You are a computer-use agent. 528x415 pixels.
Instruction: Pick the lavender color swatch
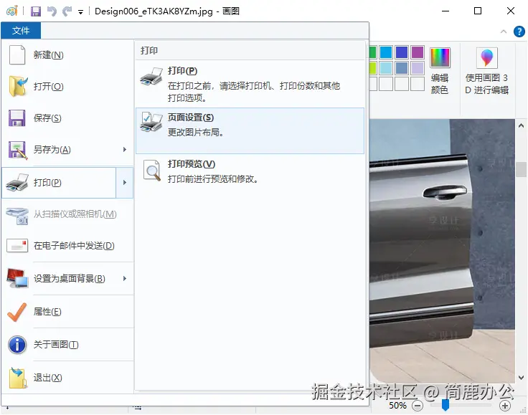point(418,68)
